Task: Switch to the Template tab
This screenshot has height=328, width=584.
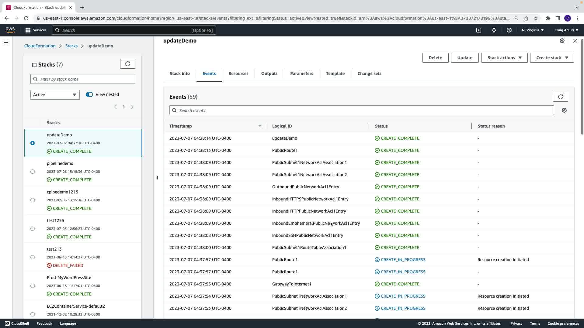Action: [x=335, y=73]
